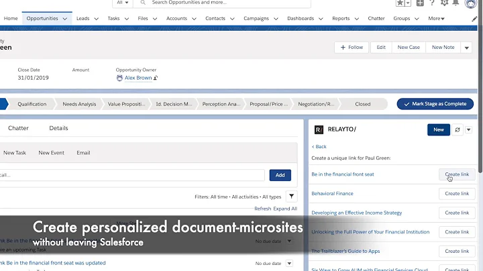Open the dropdown for the updated task row

(289, 264)
